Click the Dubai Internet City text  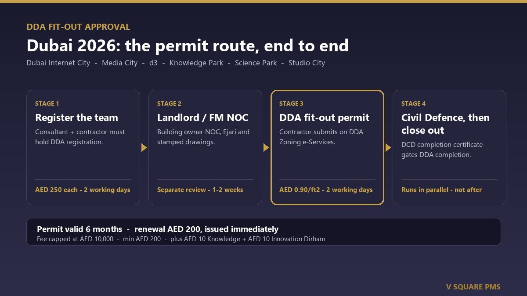click(58, 63)
